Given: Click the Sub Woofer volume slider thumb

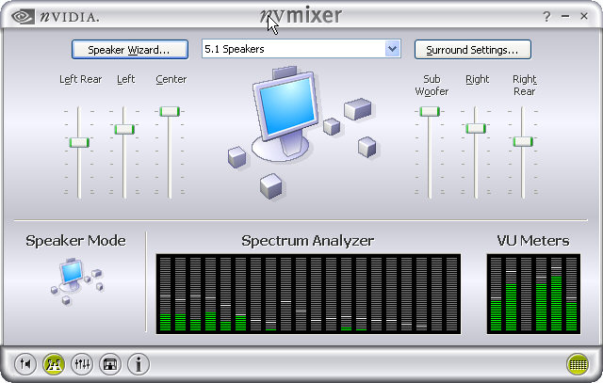Looking at the screenshot, I should click(x=430, y=111).
